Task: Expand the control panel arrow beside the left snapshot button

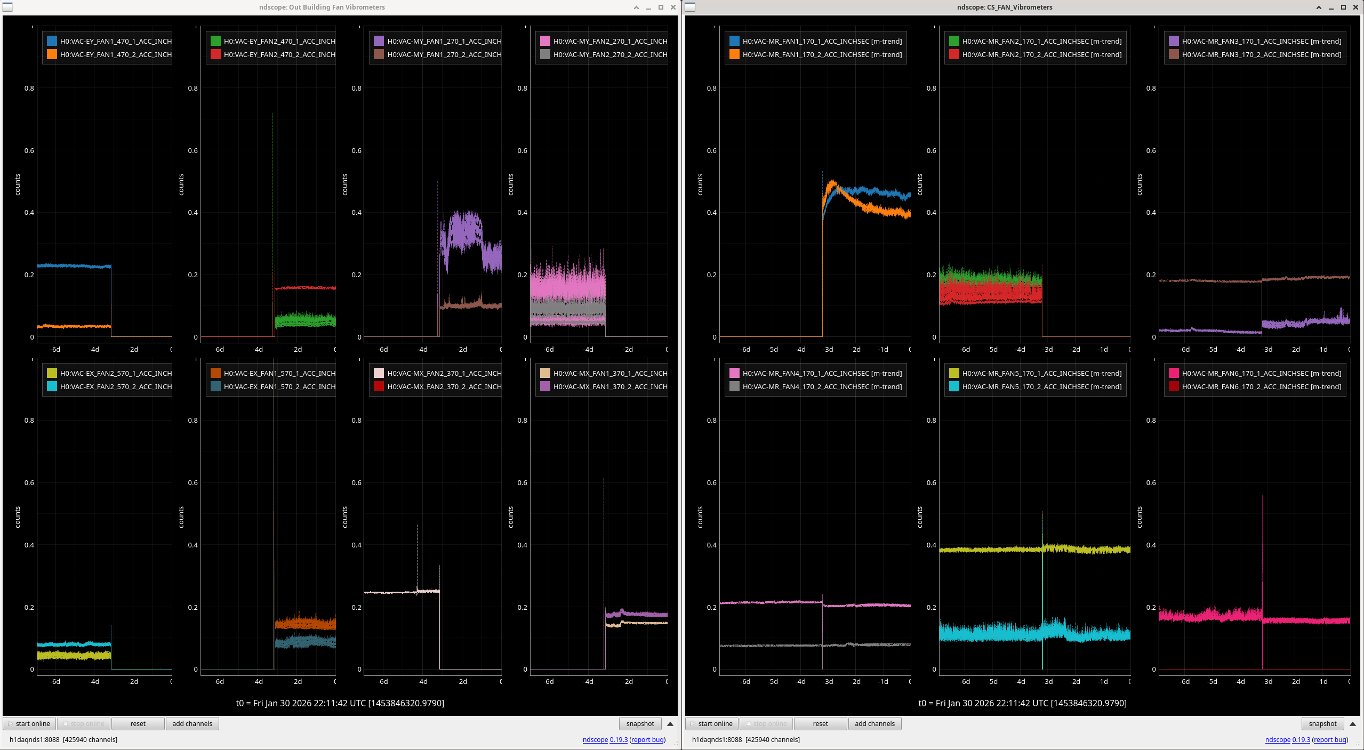Action: (670, 724)
